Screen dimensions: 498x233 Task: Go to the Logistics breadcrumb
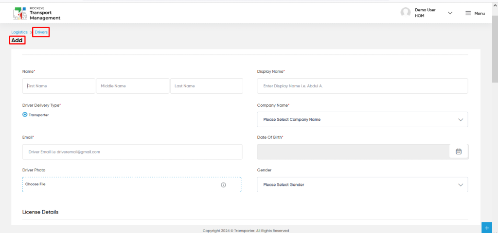point(19,32)
